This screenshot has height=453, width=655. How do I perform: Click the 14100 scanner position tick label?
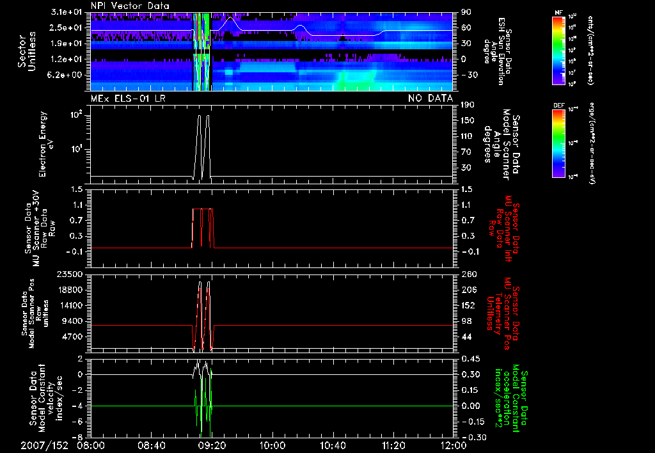[x=69, y=305]
